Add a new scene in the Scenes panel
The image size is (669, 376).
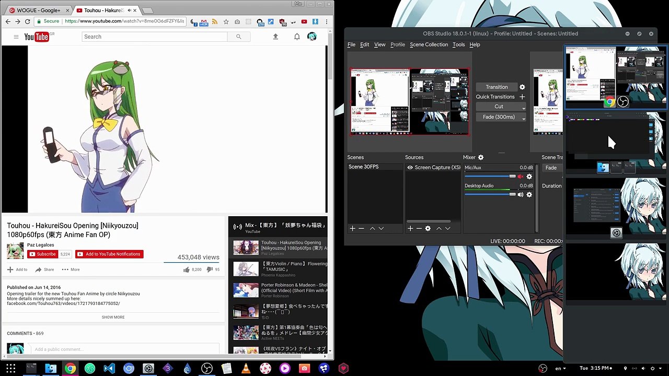(352, 228)
